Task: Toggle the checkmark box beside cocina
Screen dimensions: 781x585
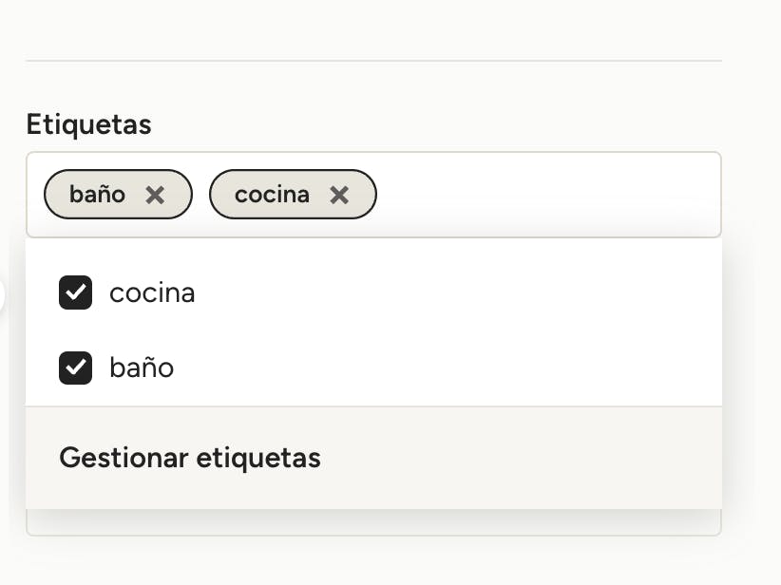Action: (x=75, y=292)
